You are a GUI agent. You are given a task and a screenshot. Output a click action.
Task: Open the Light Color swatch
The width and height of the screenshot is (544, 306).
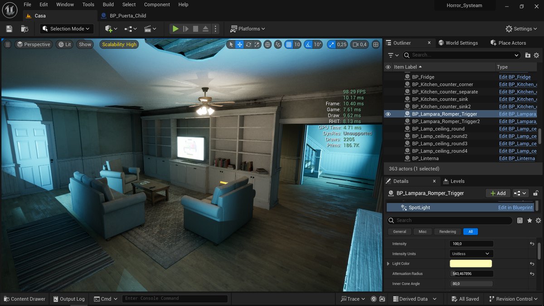[471, 264]
